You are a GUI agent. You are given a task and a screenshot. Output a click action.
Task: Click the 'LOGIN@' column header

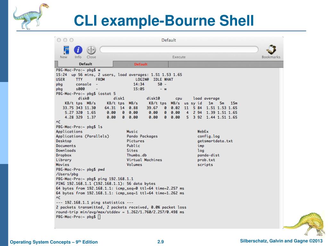click(x=142, y=79)
